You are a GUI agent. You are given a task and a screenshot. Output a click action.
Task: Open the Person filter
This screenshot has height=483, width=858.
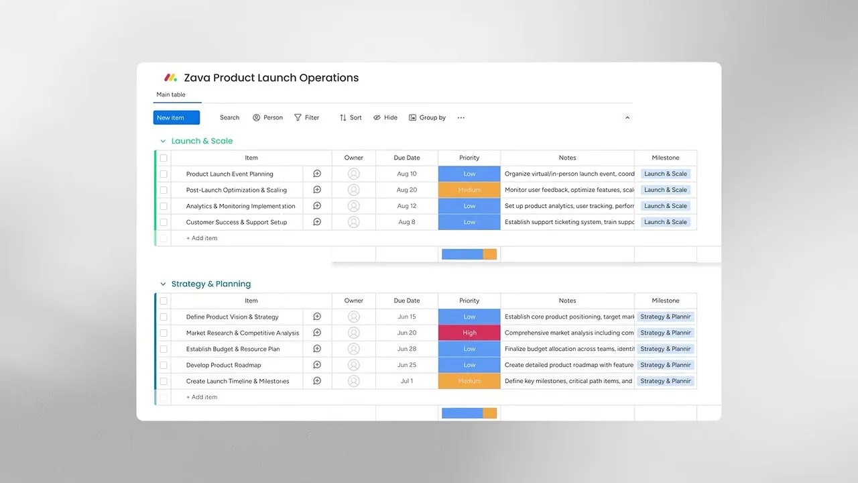coord(267,117)
